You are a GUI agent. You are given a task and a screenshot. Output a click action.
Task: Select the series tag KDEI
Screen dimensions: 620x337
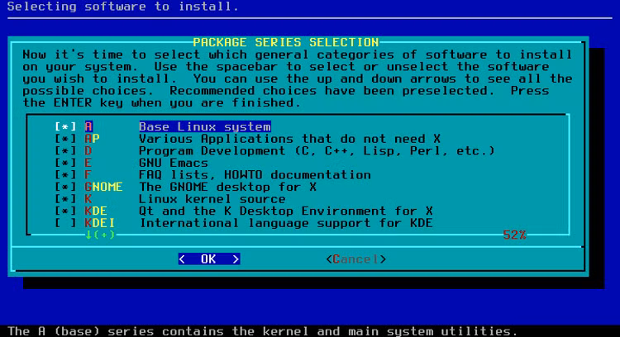tap(100, 223)
